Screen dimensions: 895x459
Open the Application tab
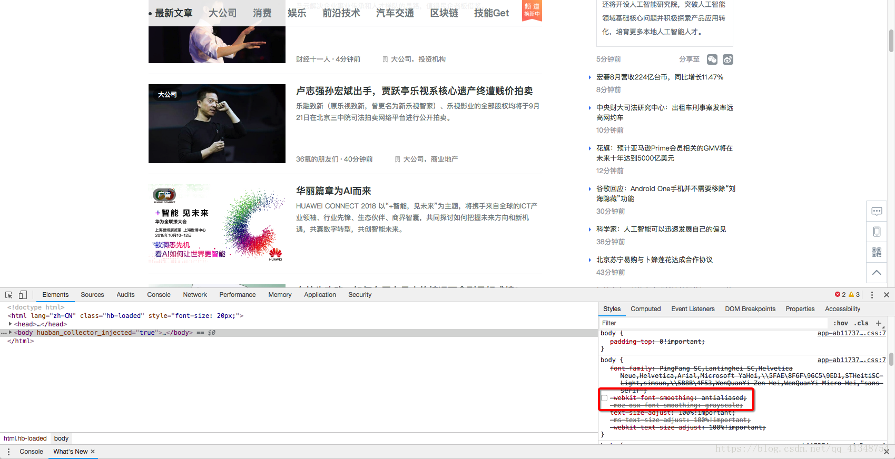pyautogui.click(x=320, y=295)
